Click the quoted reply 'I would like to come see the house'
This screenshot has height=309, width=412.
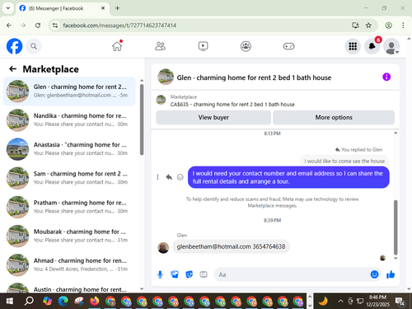point(344,162)
